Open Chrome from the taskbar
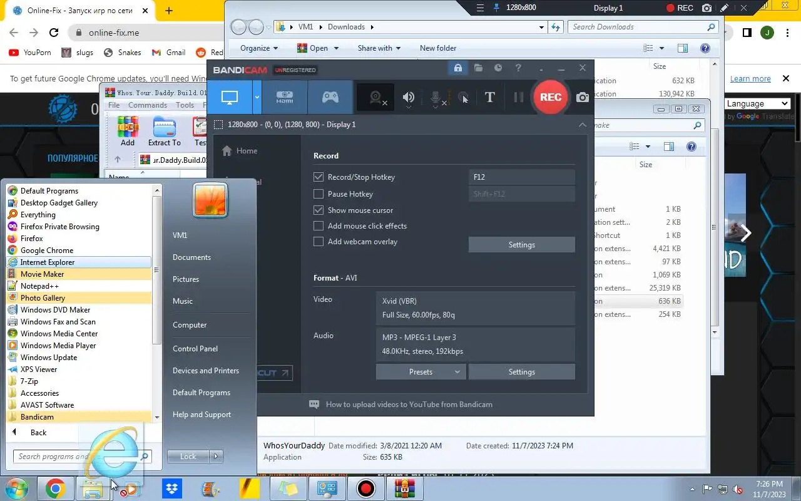 coord(55,488)
